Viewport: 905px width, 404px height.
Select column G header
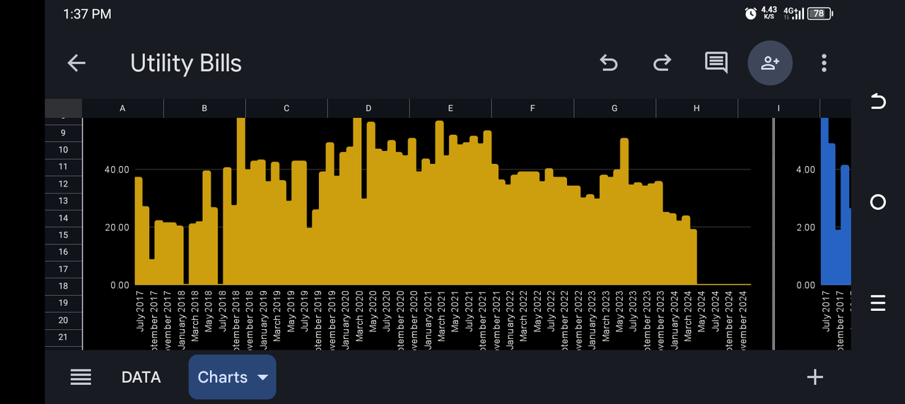pos(615,108)
